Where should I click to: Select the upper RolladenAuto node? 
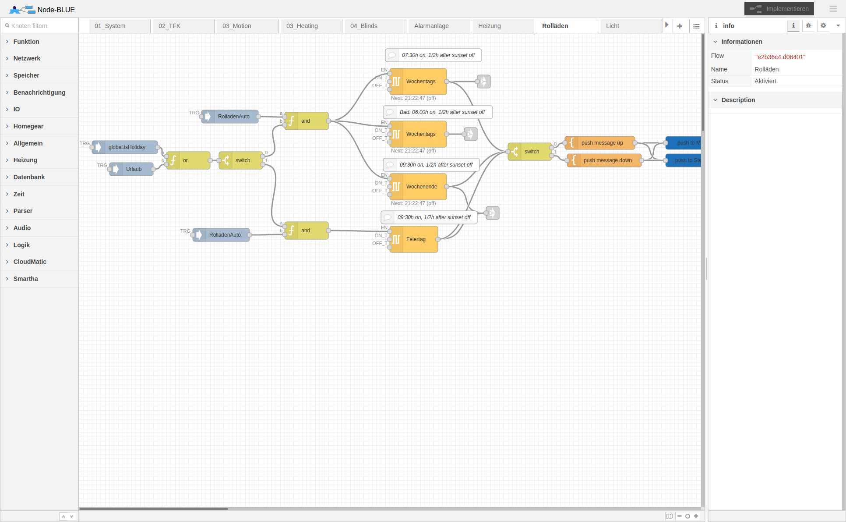point(230,117)
